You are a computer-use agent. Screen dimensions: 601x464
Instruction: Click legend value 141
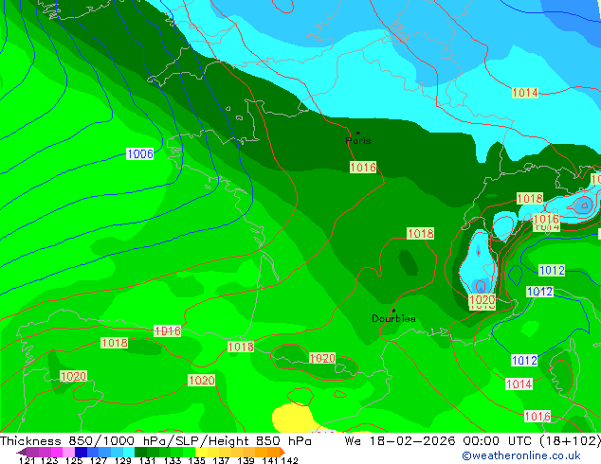(x=269, y=460)
